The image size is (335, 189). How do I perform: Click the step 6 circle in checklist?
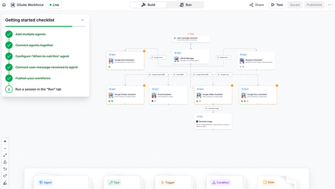pos(9,89)
